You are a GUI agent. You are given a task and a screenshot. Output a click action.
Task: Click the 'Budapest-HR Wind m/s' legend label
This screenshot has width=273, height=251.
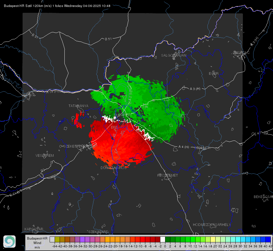point(37,243)
